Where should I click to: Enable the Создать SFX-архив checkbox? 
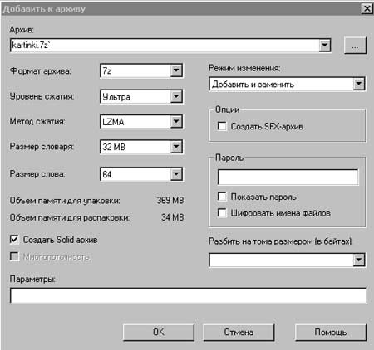point(222,126)
